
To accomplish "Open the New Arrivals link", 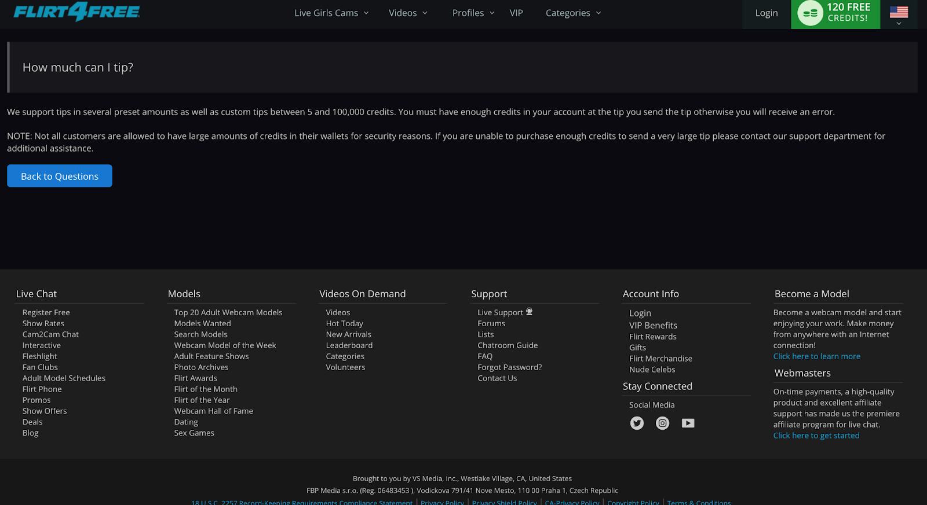I will tap(349, 334).
